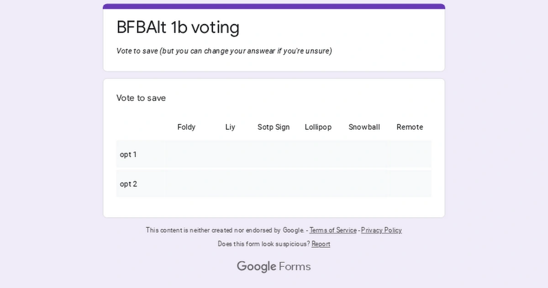Click the form description text
Viewport: 548px width, 288px height.
point(224,51)
